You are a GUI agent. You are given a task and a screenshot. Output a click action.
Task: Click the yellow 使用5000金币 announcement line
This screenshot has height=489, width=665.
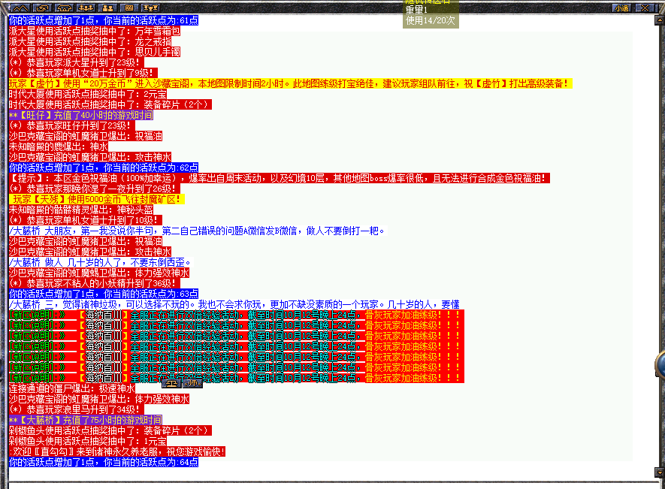[95, 199]
